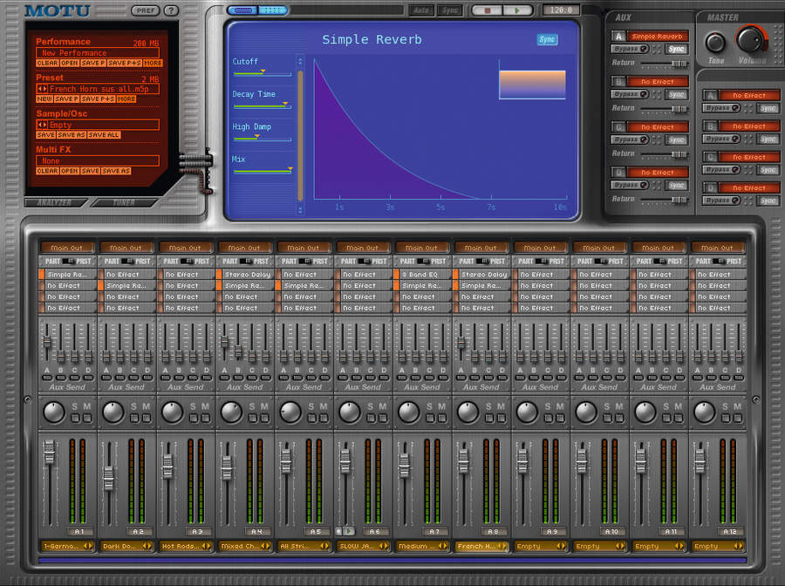Toggle Bypass on AUX A
This screenshot has height=586, width=785.
631,49
